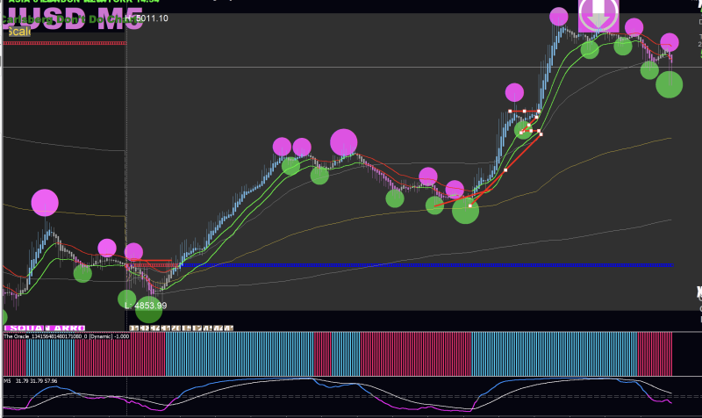
Task: Click the green Carlsberg Don't Do Charts label
Action: pos(69,19)
